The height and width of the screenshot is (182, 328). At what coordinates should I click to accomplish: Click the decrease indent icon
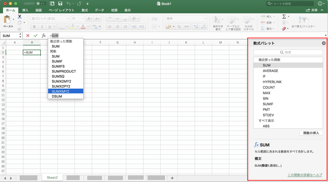click(x=134, y=27)
